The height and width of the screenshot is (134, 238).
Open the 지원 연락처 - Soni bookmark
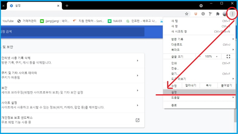pos(89,21)
